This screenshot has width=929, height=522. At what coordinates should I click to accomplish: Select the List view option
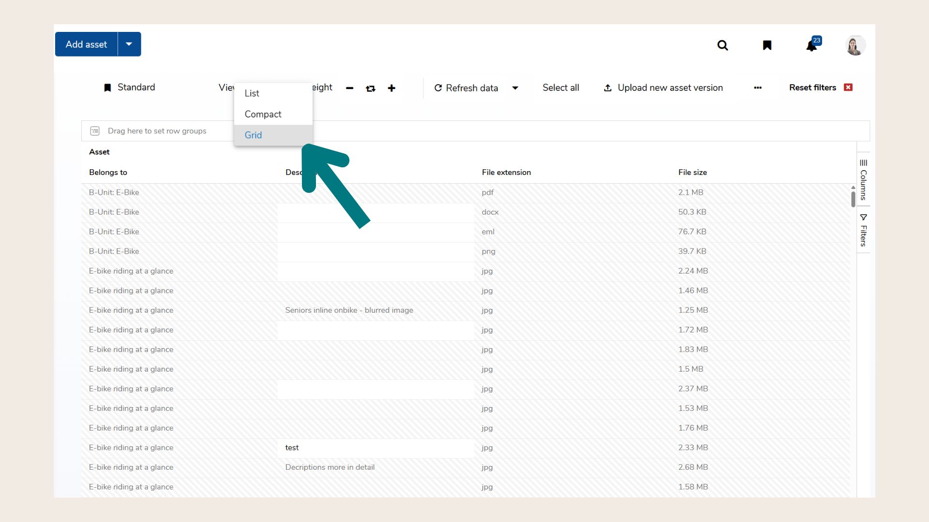252,93
